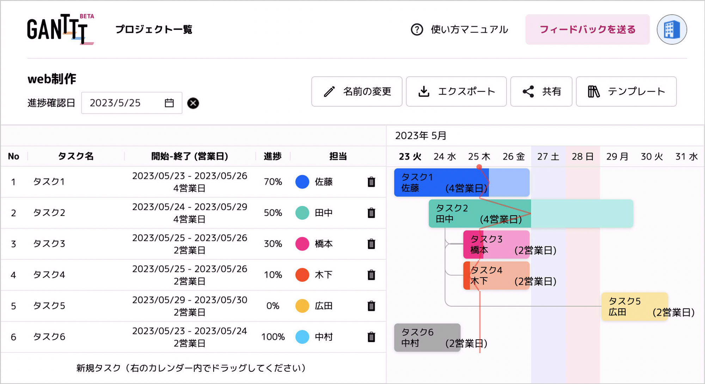Open the help question mark icon
The width and height of the screenshot is (705, 384).
point(417,30)
